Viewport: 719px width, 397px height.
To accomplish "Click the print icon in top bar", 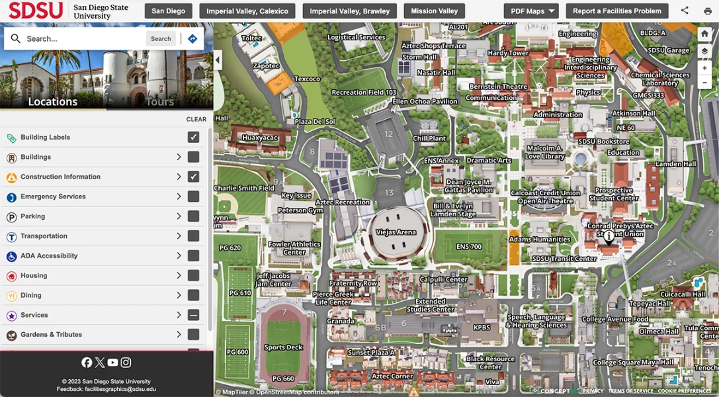I will click(x=708, y=11).
